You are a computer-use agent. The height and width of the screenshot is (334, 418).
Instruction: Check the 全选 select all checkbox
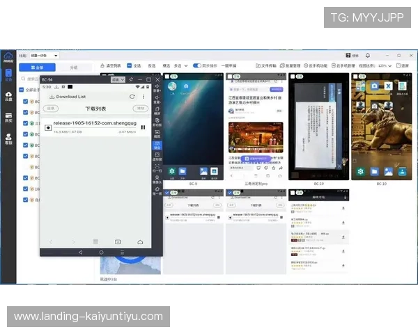(x=130, y=65)
